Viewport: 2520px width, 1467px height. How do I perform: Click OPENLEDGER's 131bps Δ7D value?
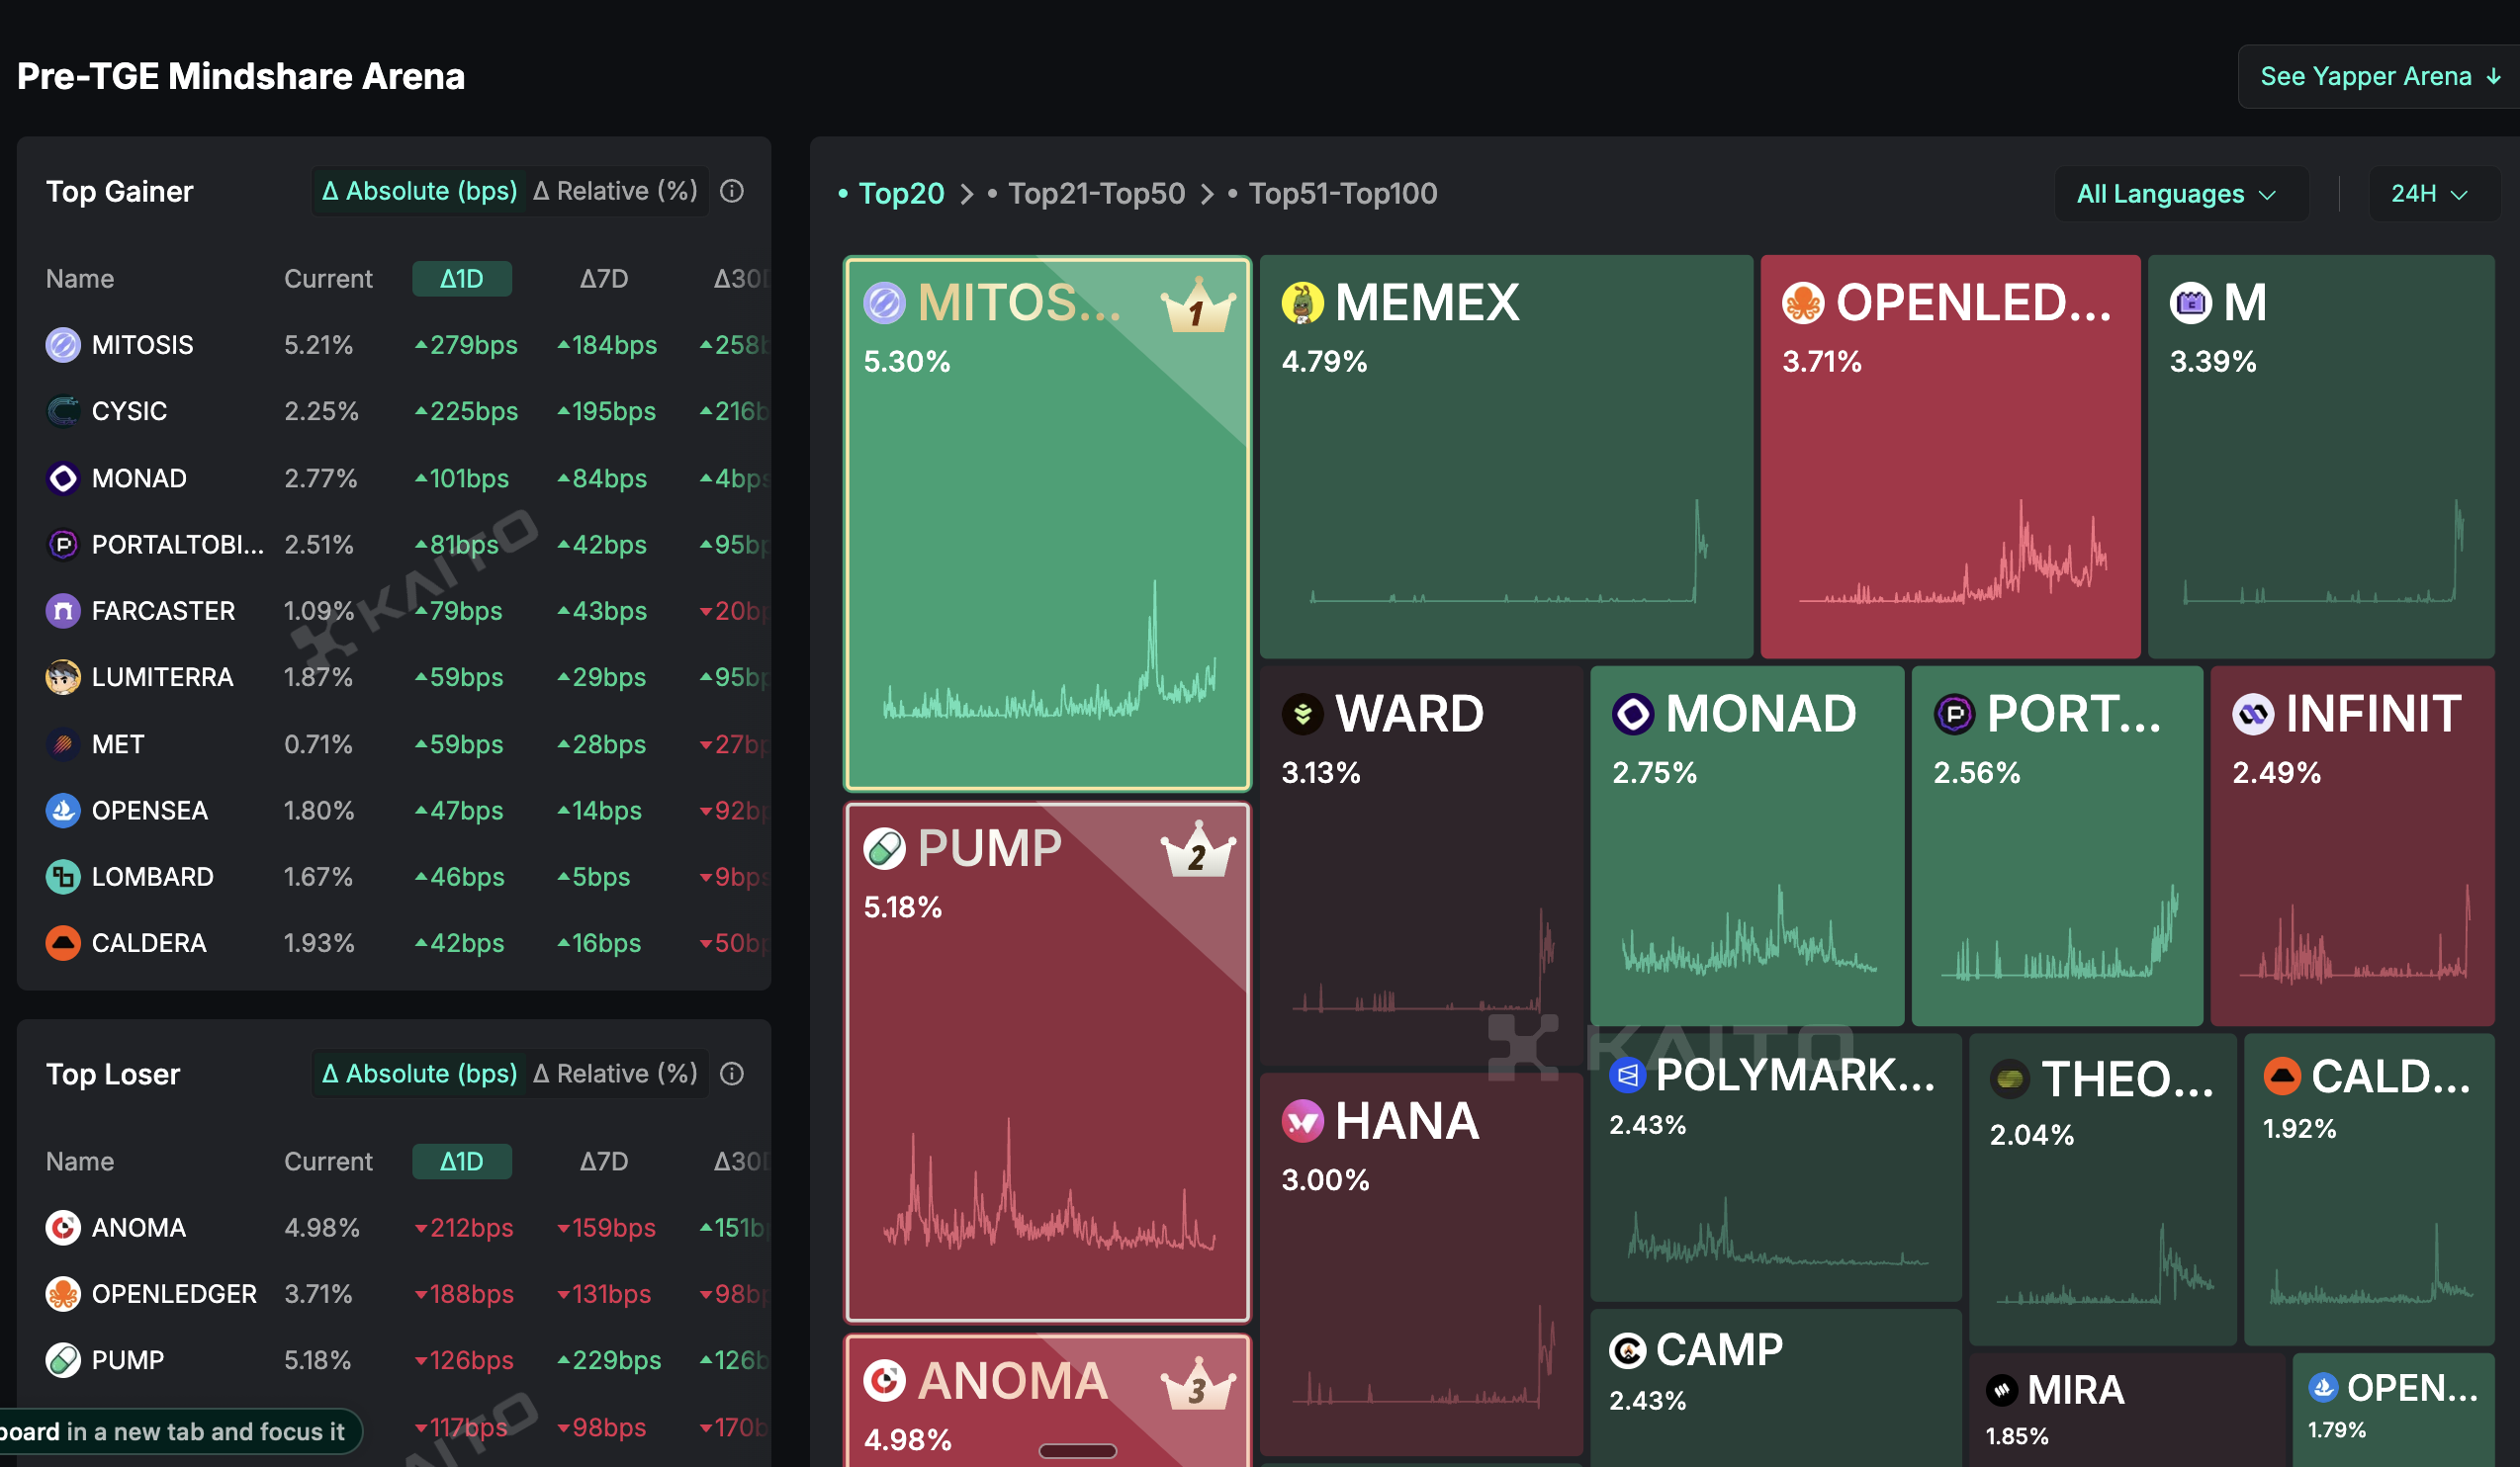tap(604, 1294)
